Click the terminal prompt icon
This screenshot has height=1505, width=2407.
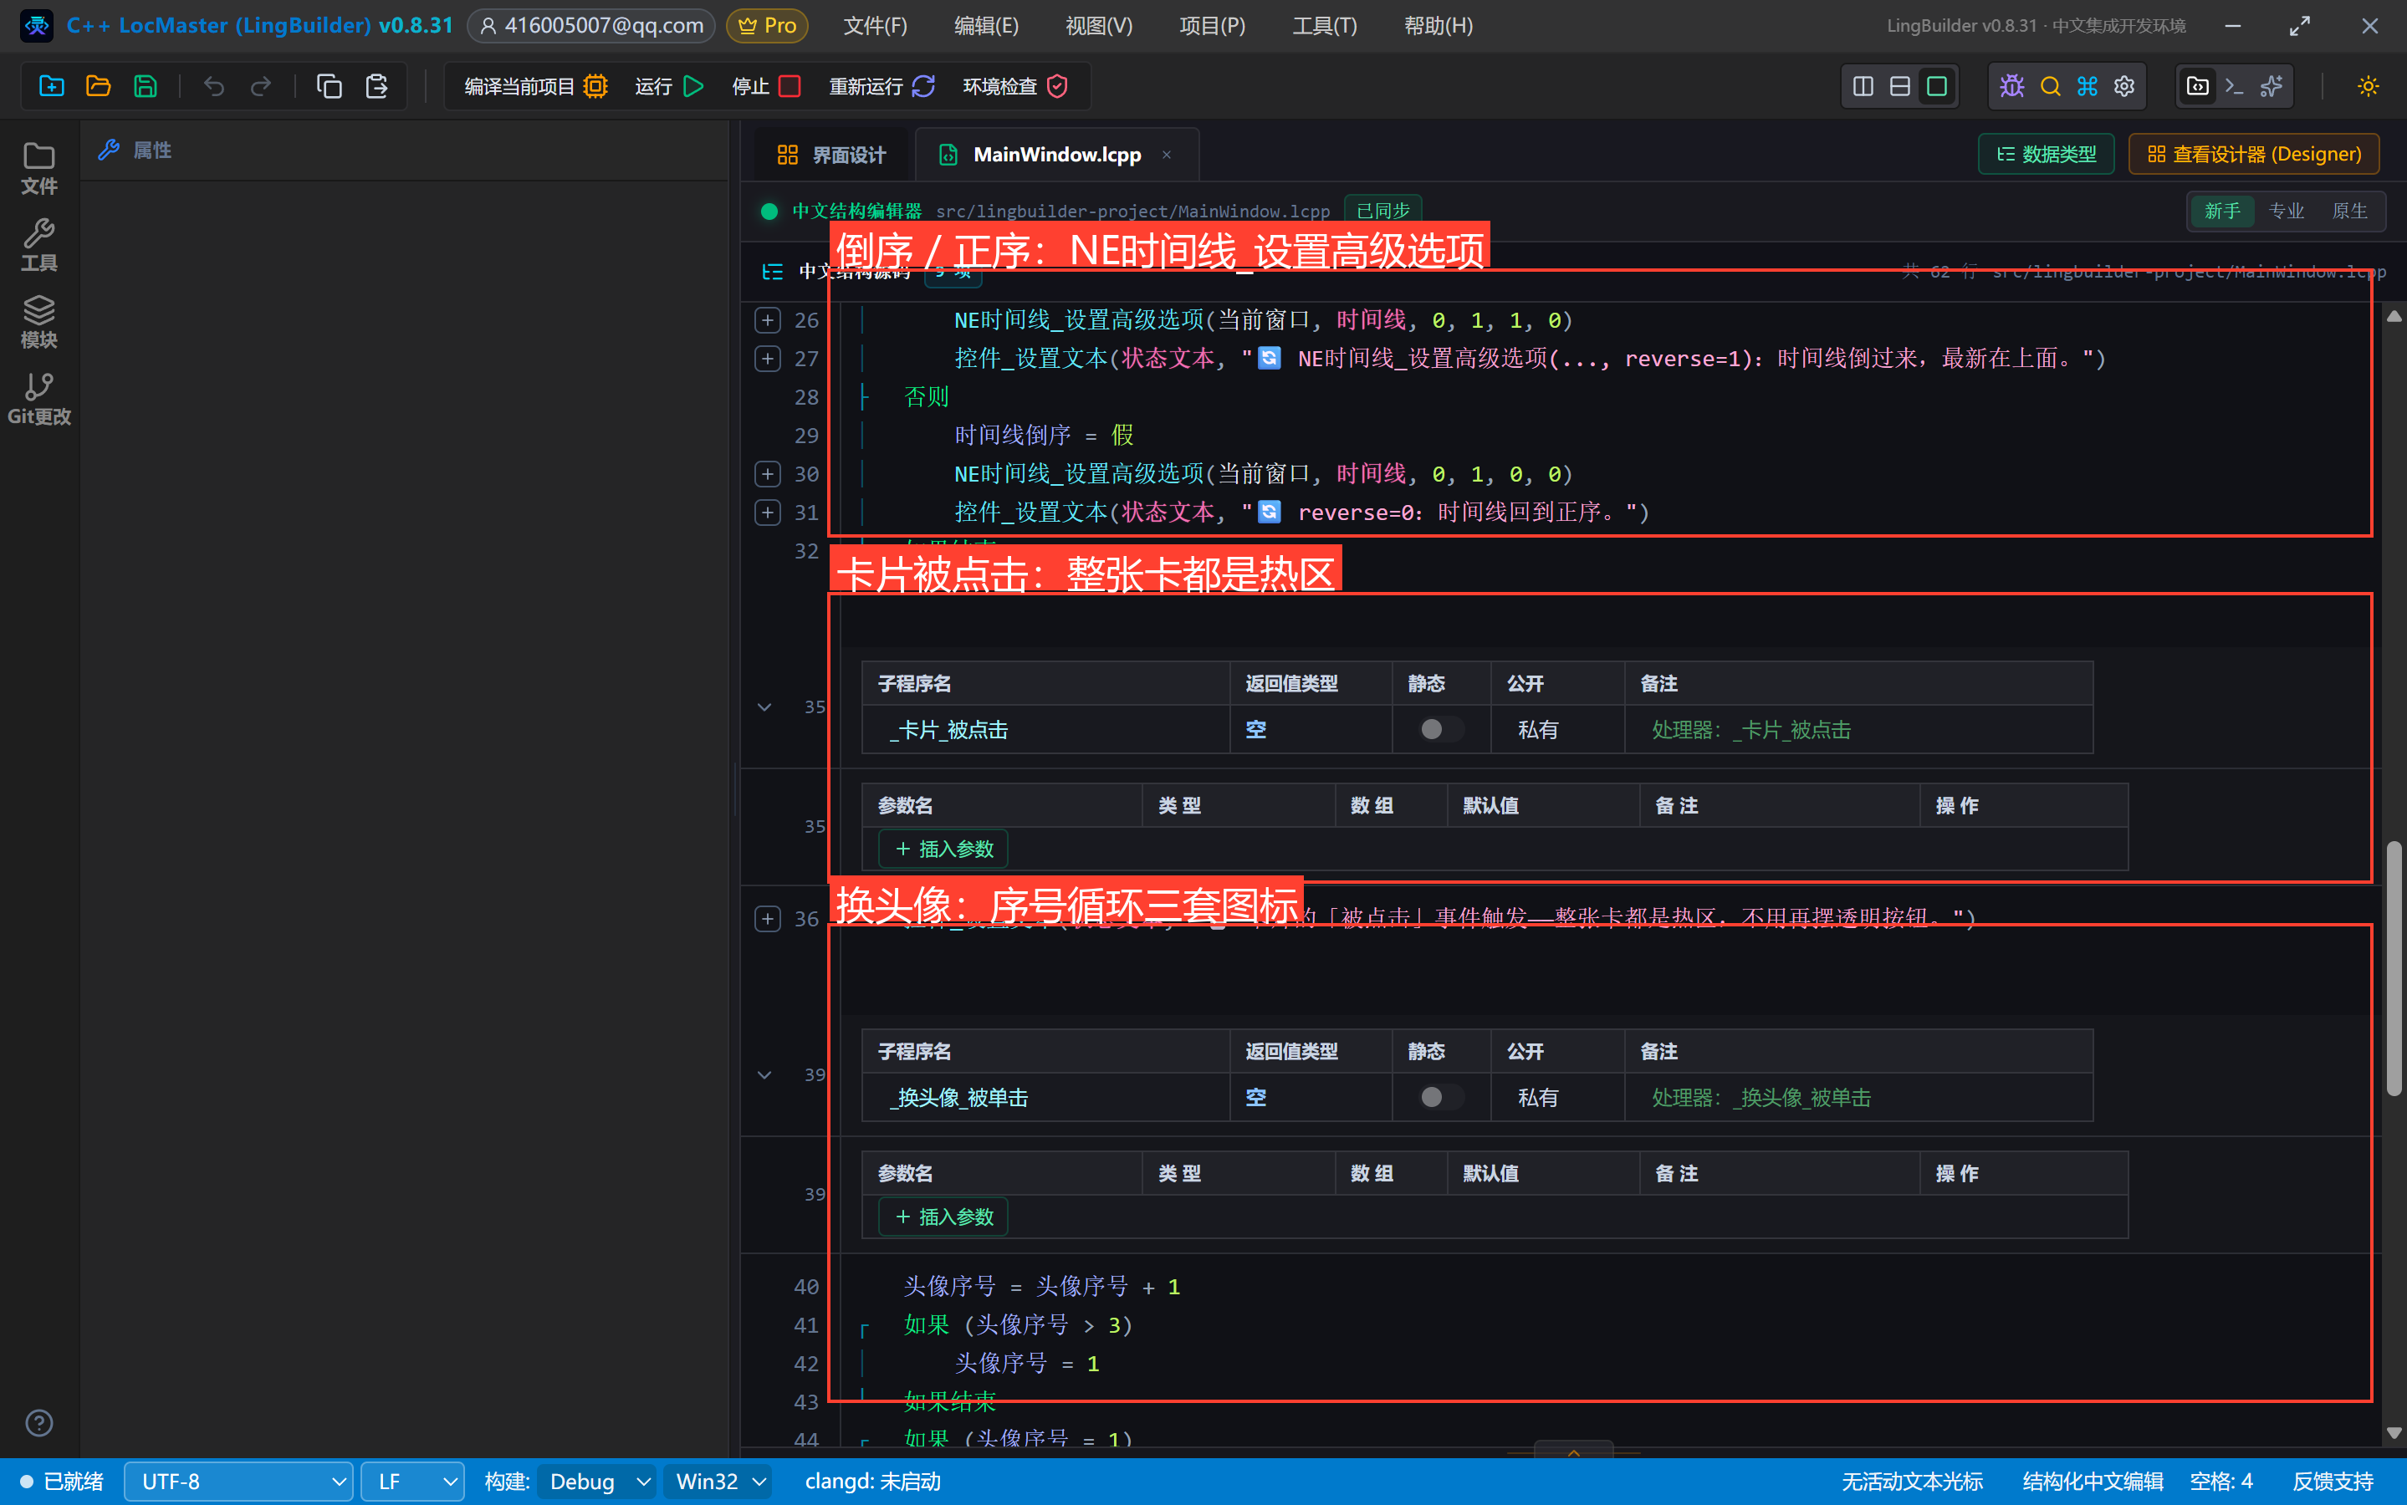(x=2234, y=87)
